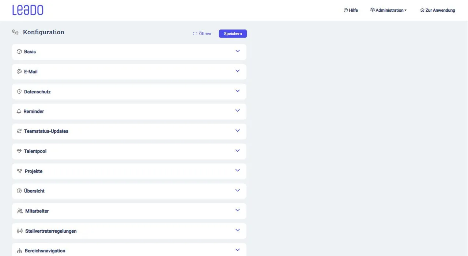Go to Zur Anwendung
Image resolution: width=468 pixels, height=256 pixels.
(438, 10)
